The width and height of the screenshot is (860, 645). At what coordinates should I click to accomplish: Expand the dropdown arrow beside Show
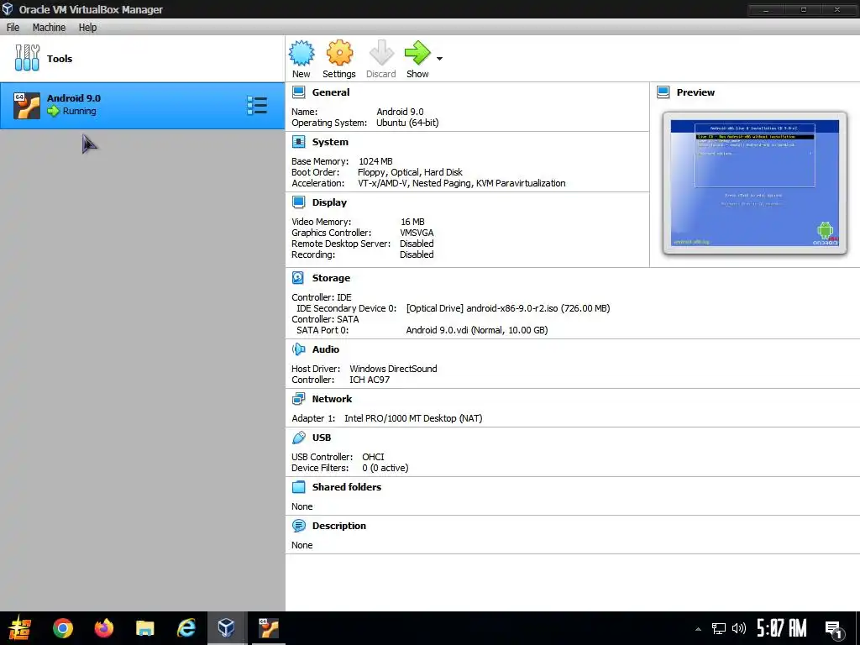(439, 58)
